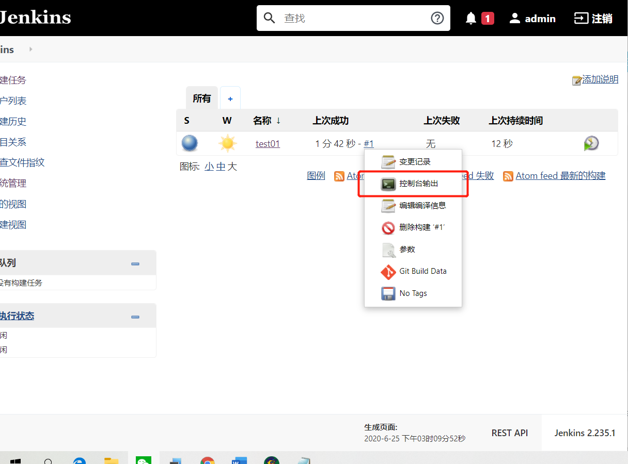Click the 无 last-failure cell
The image size is (628, 464).
[x=431, y=144]
